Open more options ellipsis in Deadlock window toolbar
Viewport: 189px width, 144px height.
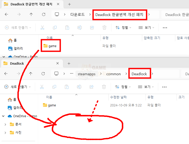coord(164,87)
